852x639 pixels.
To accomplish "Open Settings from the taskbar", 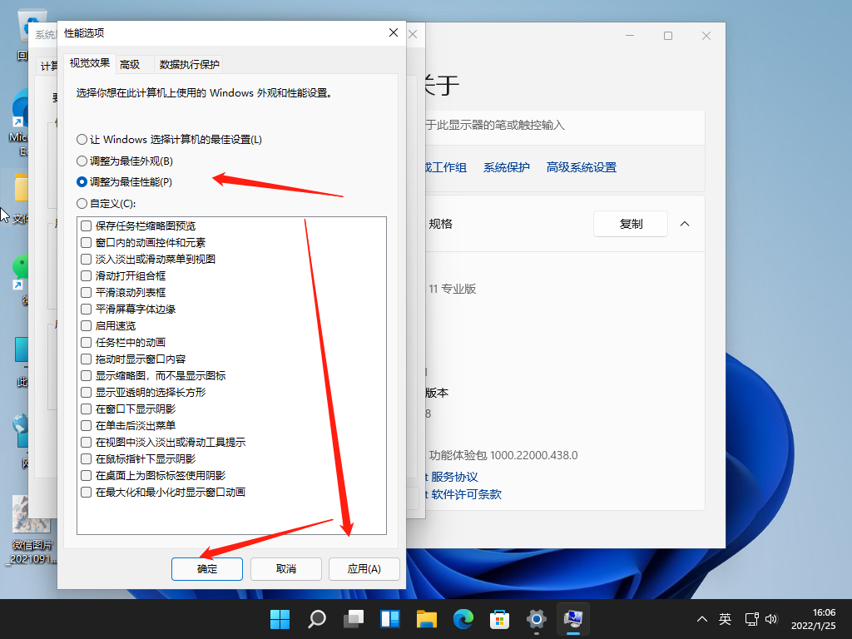I will (536, 619).
